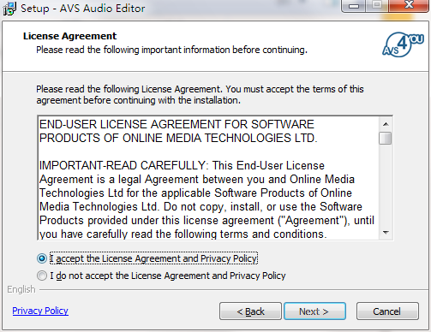Image resolution: width=431 pixels, height=332 pixels.
Task: Click the English language label
Action: (x=21, y=289)
